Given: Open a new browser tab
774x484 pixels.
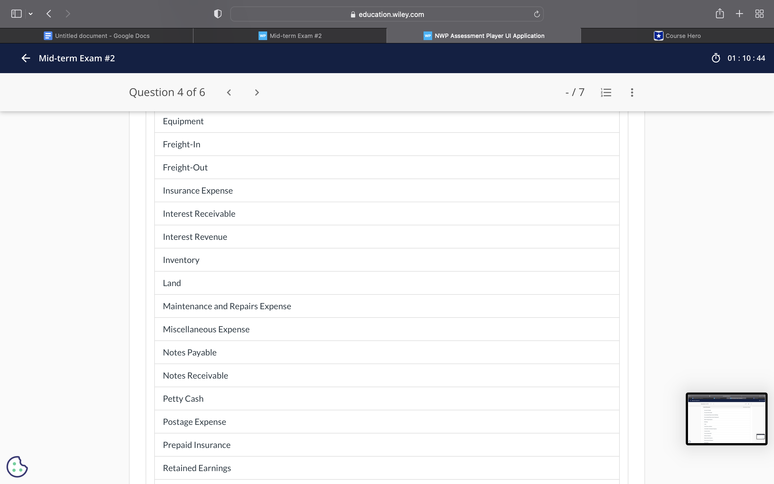Looking at the screenshot, I should coord(739,14).
